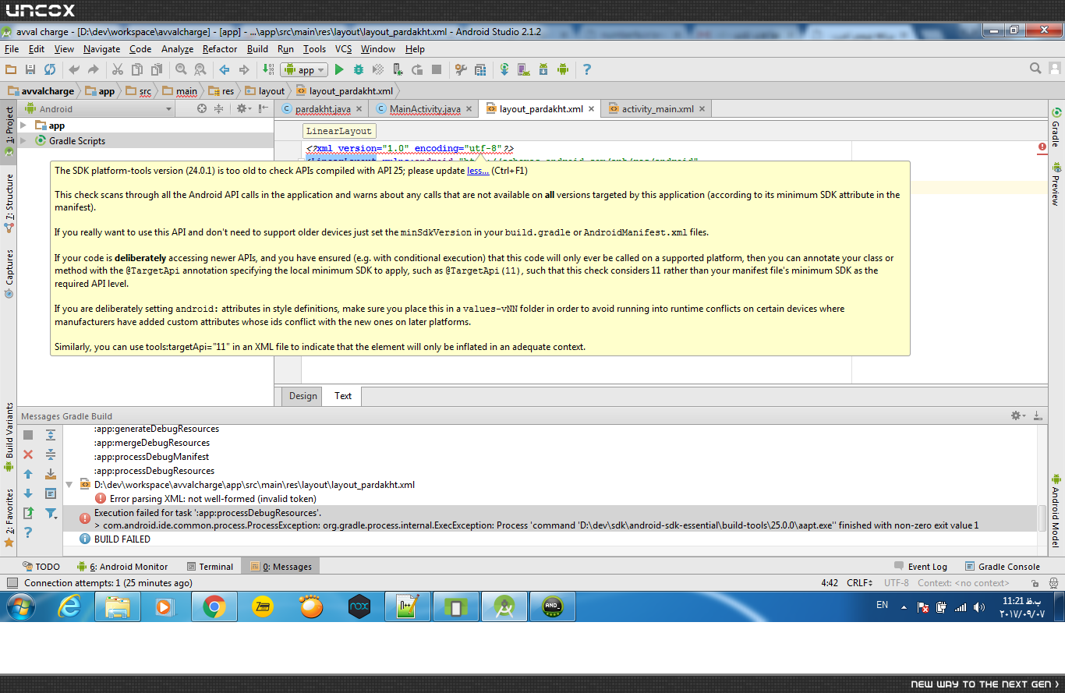Open the Android Monitor tool window button
This screenshot has width=1065, height=693.
(122, 567)
